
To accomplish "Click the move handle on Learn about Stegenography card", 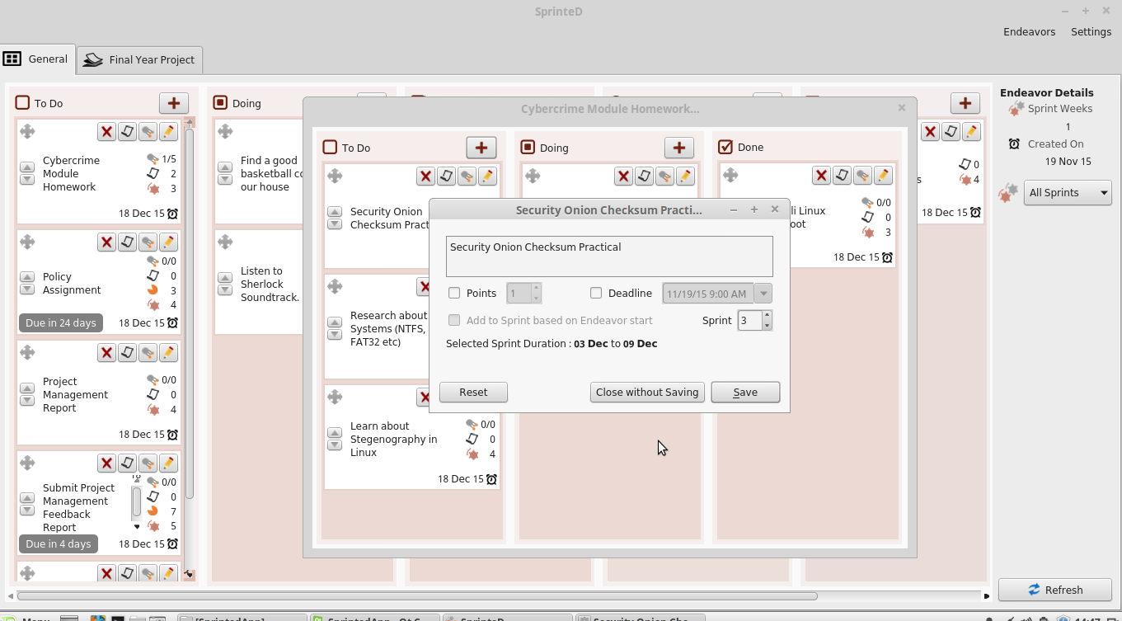I will [335, 397].
